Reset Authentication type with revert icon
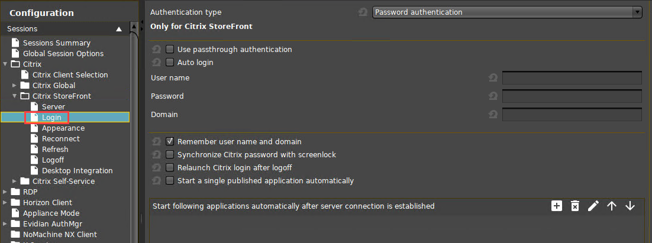This screenshot has width=652, height=243. coord(363,12)
